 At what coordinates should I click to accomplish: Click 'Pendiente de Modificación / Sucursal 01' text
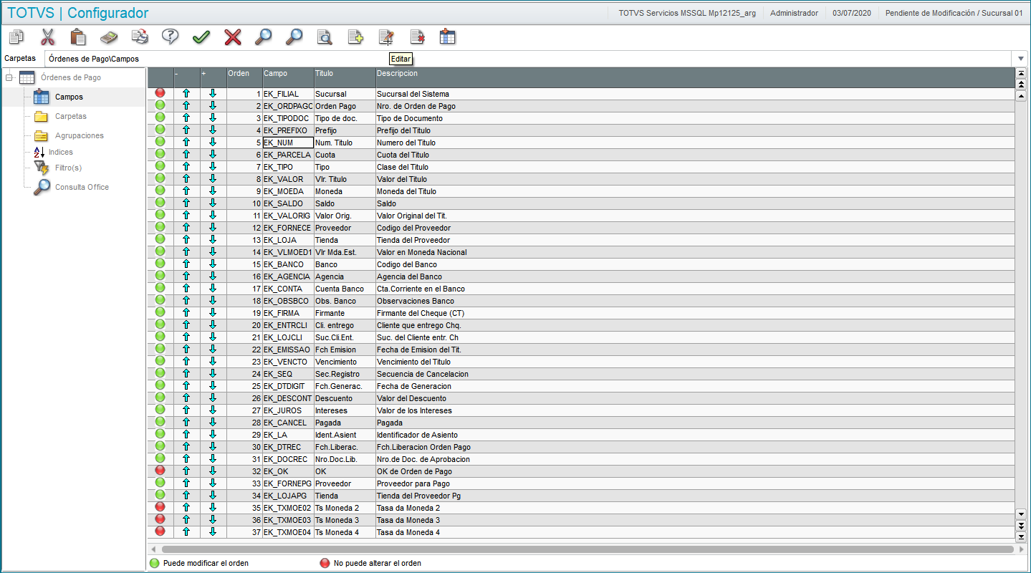pos(954,13)
